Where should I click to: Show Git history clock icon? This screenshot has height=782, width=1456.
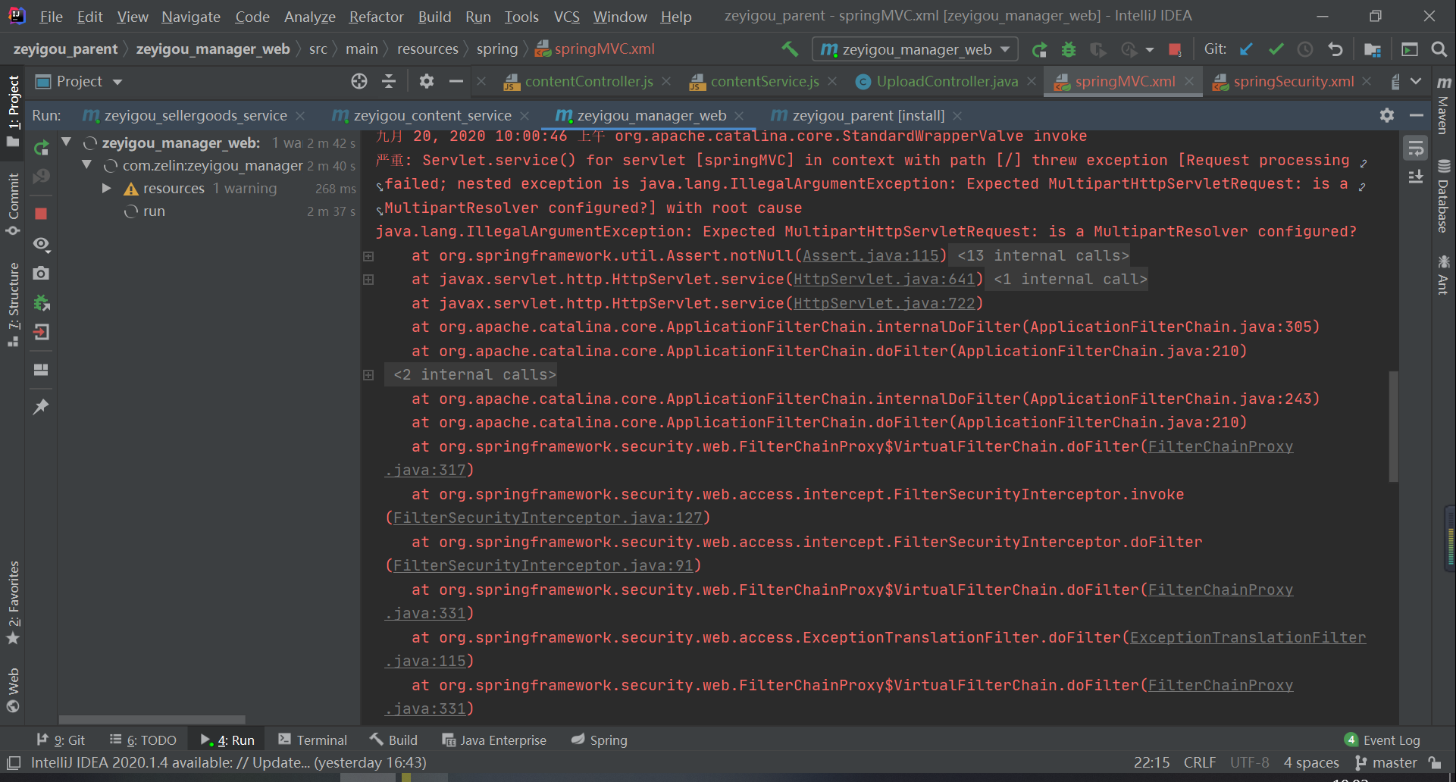point(1305,49)
